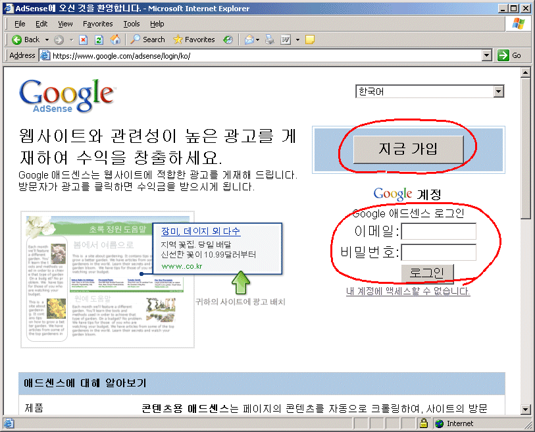The height and width of the screenshot is (432, 535).
Task: Click the Google AdSense logo
Action: (67, 96)
